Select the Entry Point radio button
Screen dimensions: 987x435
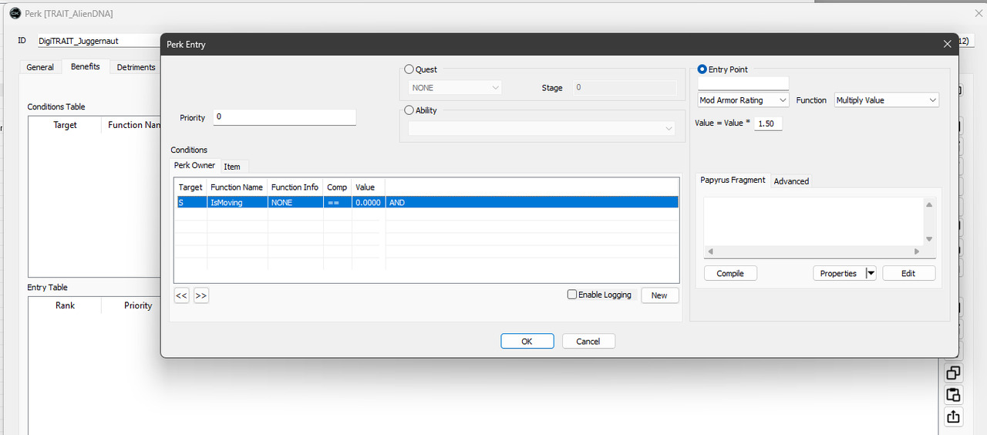(702, 69)
